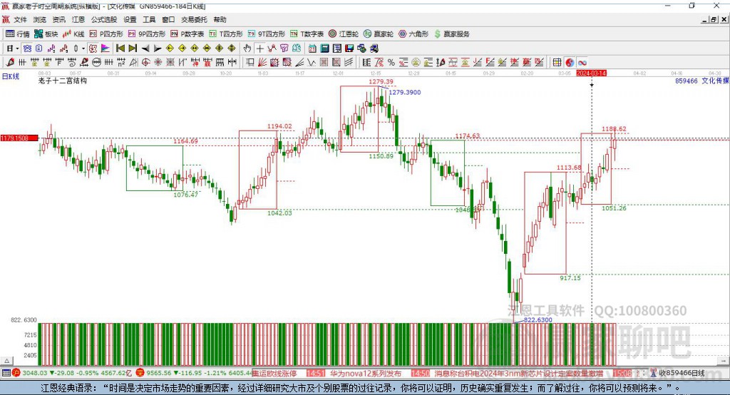Click the 老子十二宫结构 title text
The height and width of the screenshot is (395, 730).
pos(63,81)
